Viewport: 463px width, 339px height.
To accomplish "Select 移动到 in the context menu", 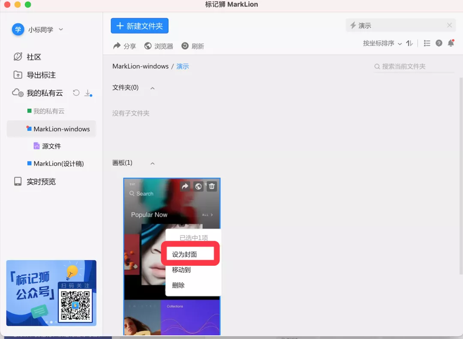I will click(181, 270).
